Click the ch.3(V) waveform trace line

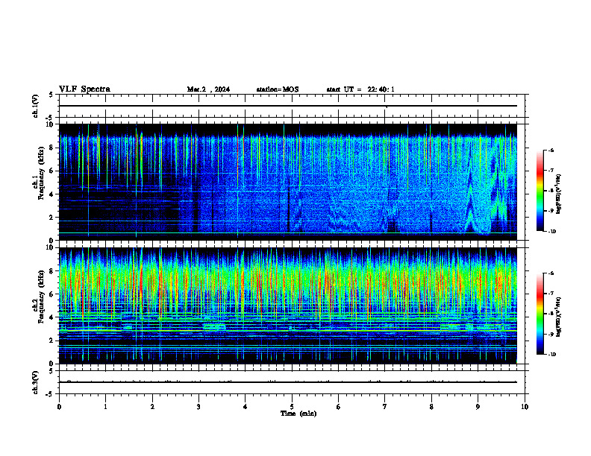(x=288, y=382)
